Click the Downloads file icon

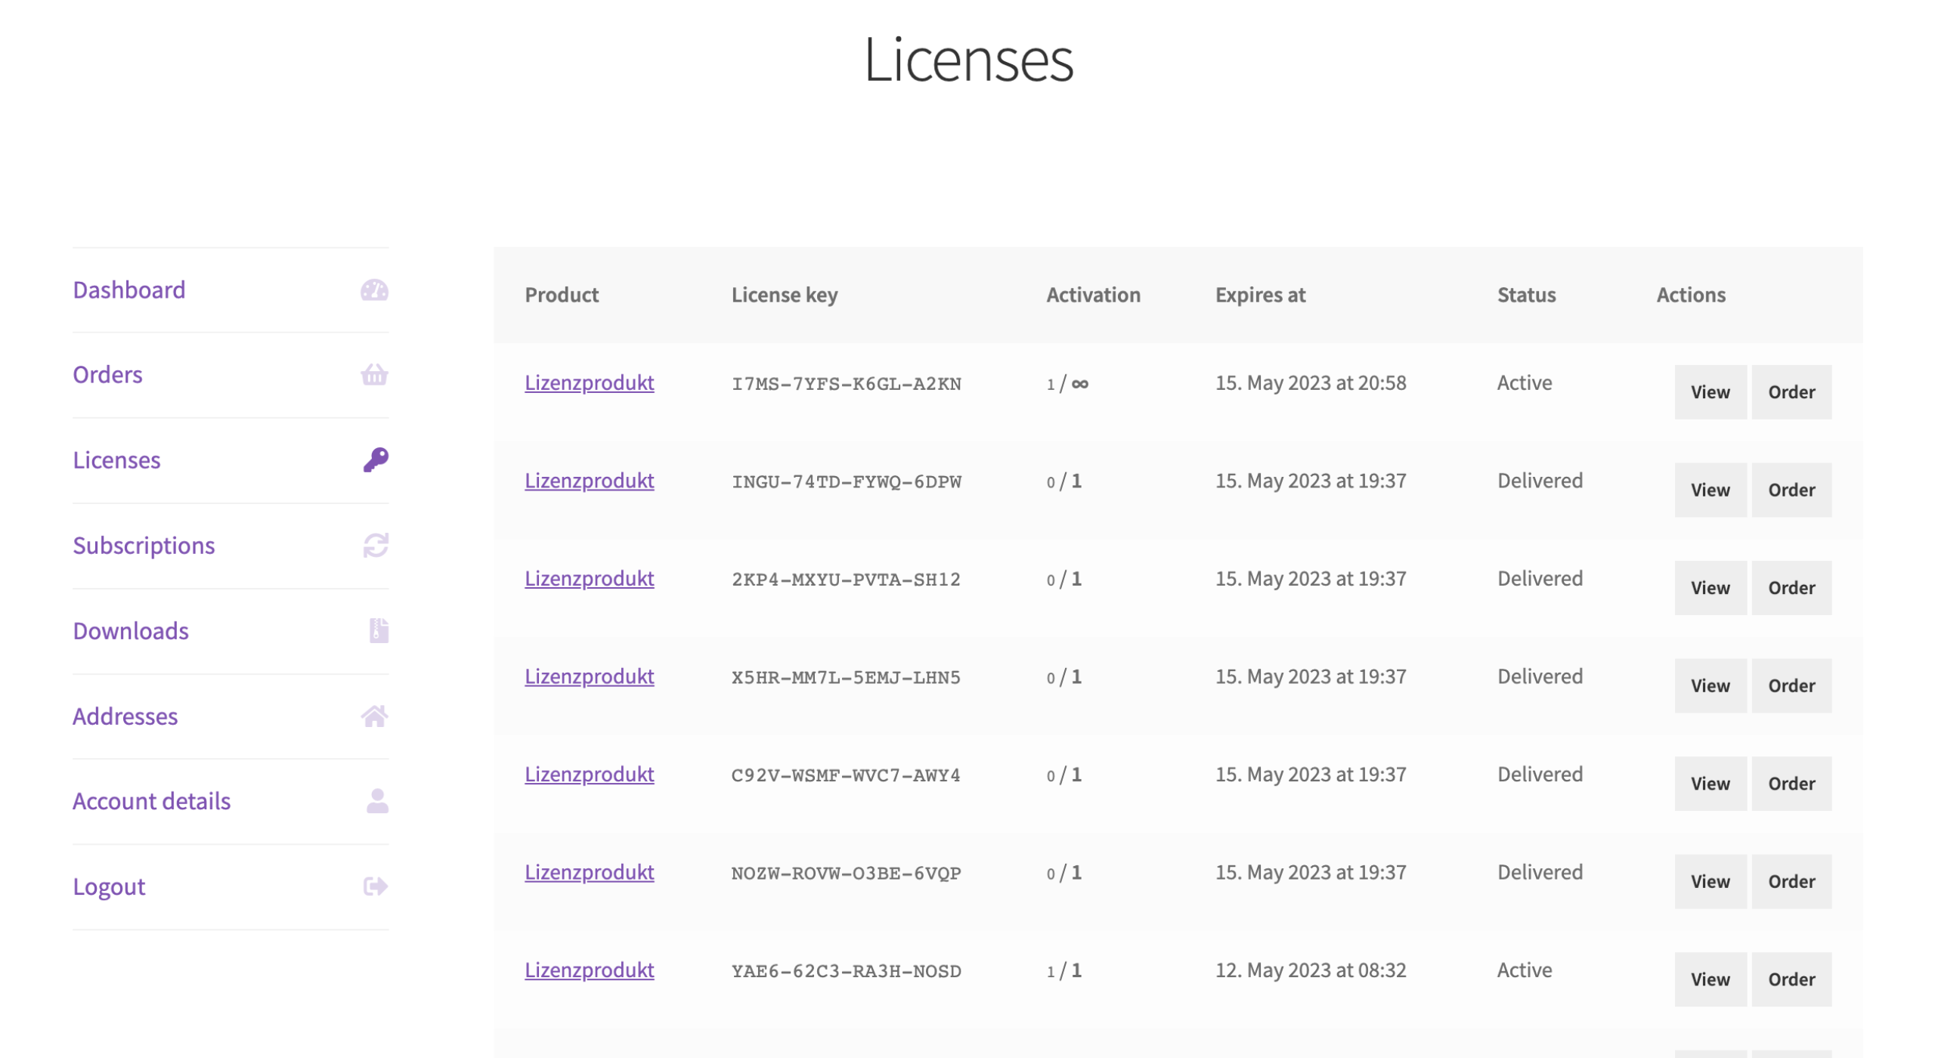(379, 631)
